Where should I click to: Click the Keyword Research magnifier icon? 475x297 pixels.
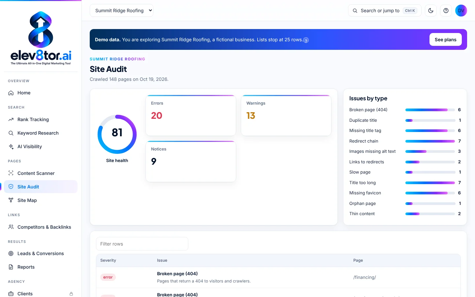(x=11, y=133)
